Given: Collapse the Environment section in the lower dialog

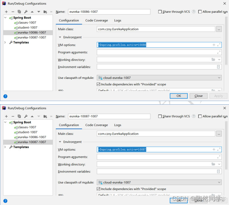Looking at the screenshot, I should [x=60, y=142].
